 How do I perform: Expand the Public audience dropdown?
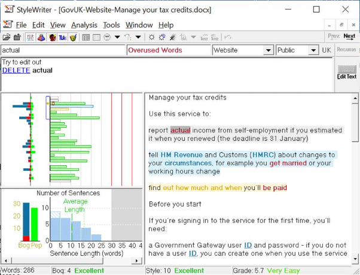point(313,50)
